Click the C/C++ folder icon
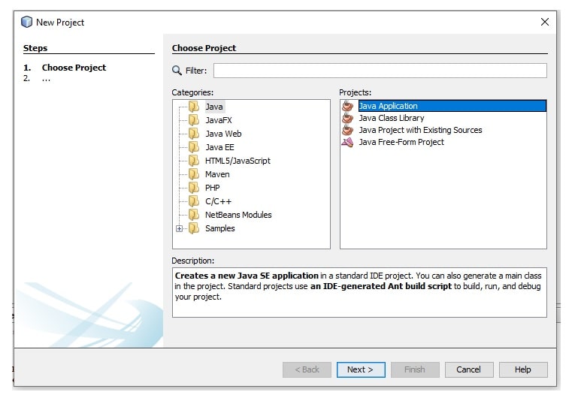Screen dimensions: 578x404 coord(194,201)
